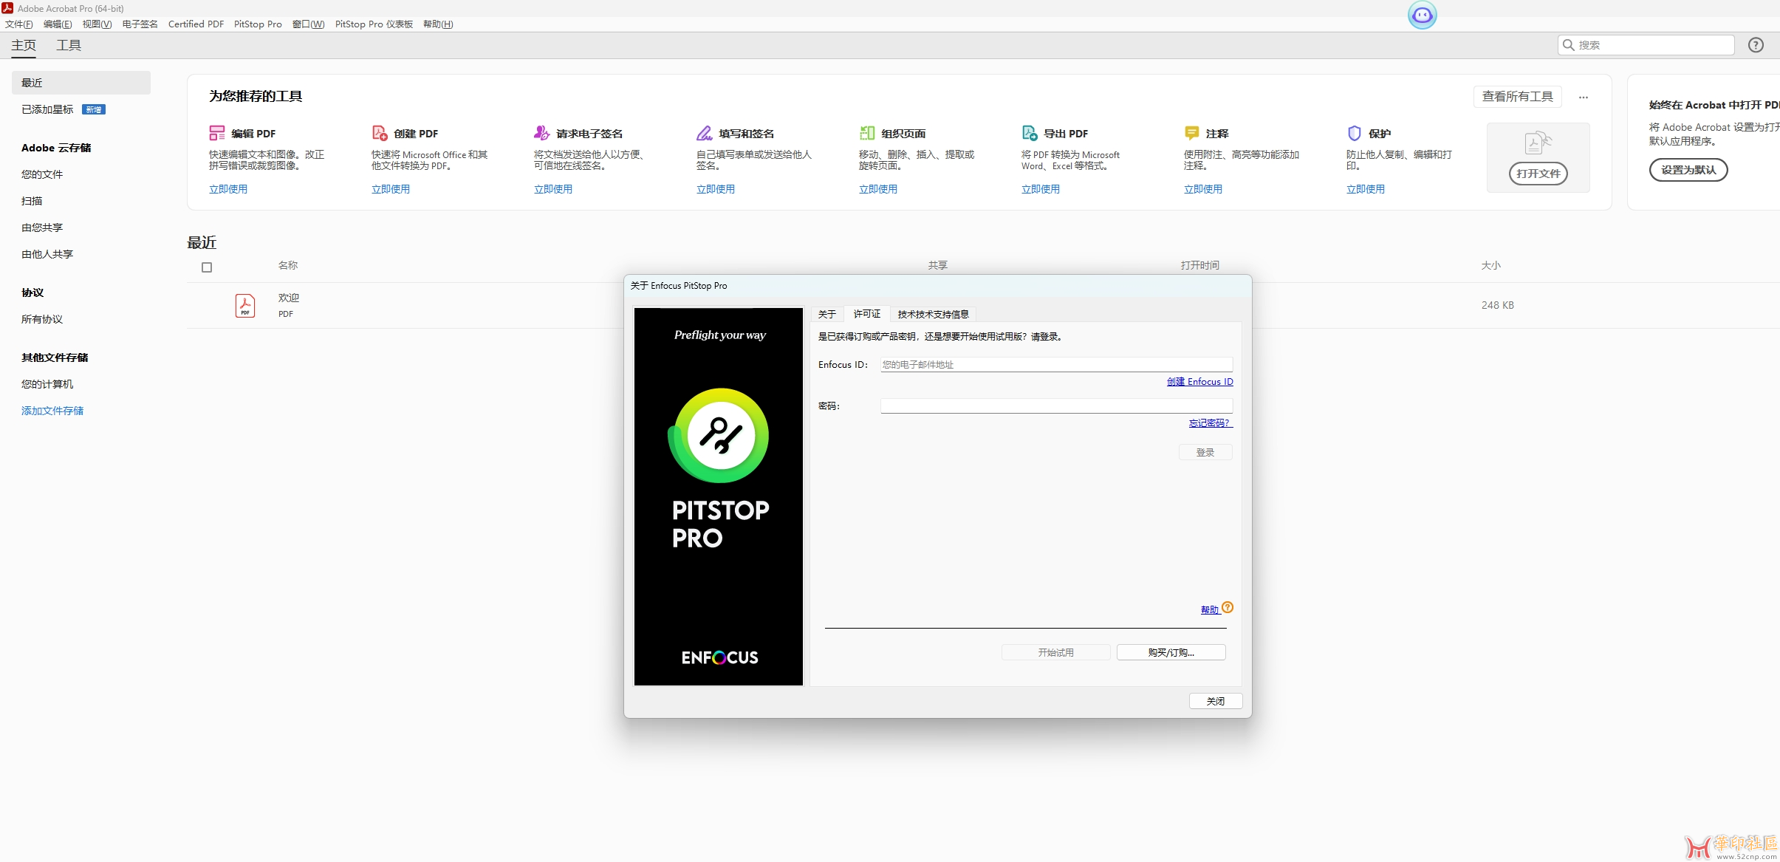Screen dimensions: 1780x862
Task: Expand the three-dots menu of recommended tools
Action: tap(1584, 98)
